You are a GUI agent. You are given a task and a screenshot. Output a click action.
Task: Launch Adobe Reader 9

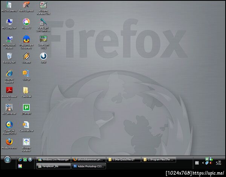pyautogui.click(x=9, y=94)
